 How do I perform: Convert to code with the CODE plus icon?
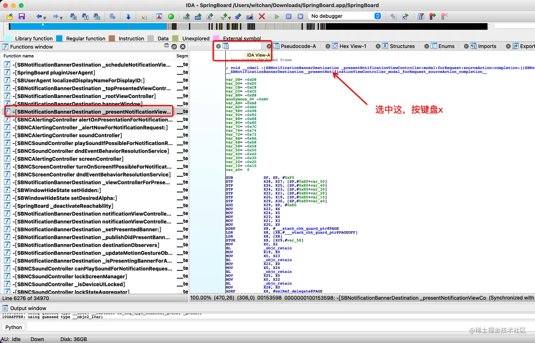click(x=186, y=16)
